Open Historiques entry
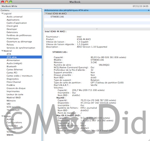This screenshot has height=141, width=150. (13, 39)
